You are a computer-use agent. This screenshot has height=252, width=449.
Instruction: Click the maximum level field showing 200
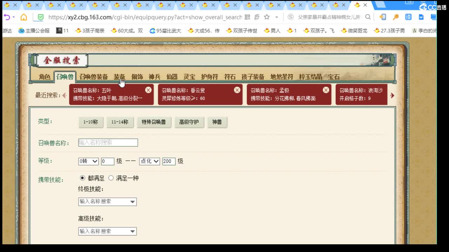click(x=169, y=161)
